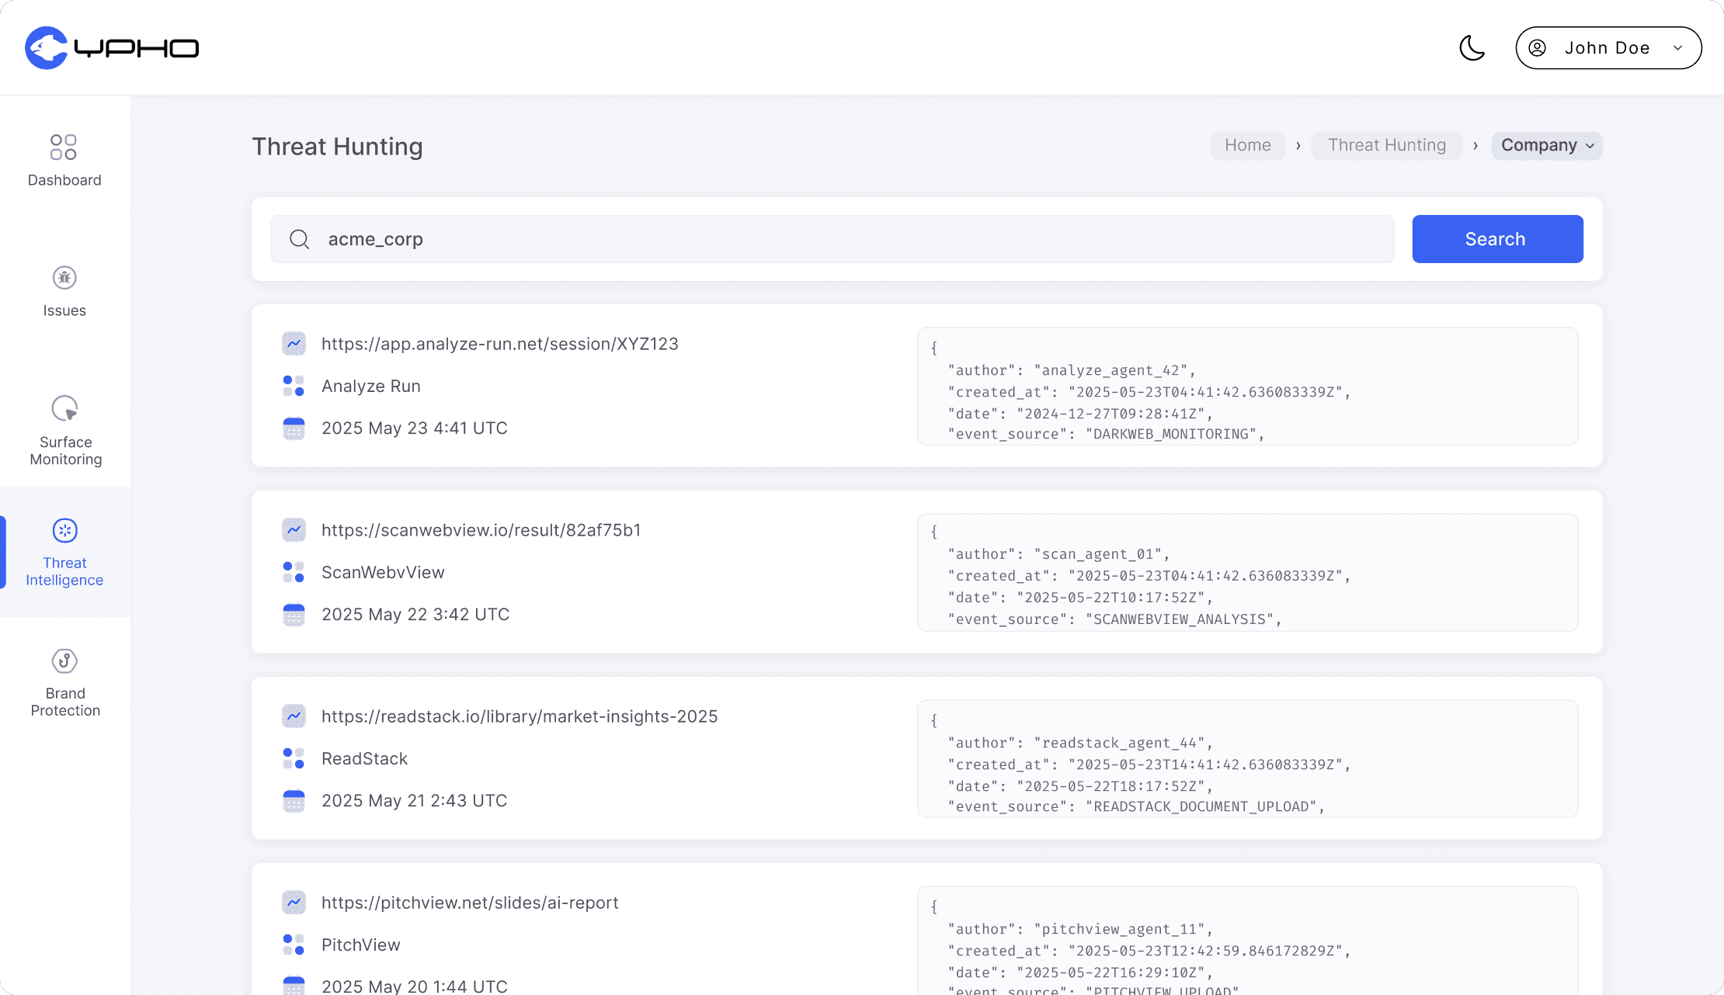
Task: Click the link icon beside analyze-run.net URL
Action: point(294,344)
